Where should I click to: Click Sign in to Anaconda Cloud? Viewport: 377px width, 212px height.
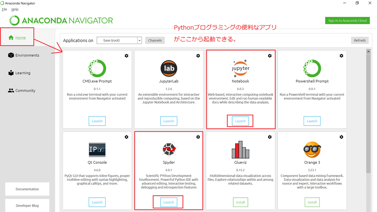[347, 21]
